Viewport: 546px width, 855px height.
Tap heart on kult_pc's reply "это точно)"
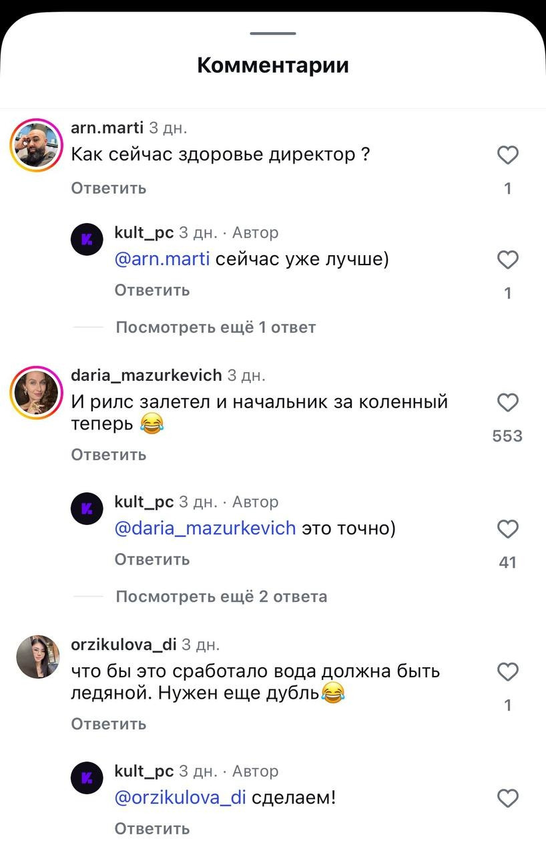tap(508, 529)
